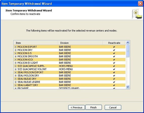Select the SEAU MOLSON EXPORT item name
Image resolution: width=144 pixels, height=113 pixels.
click(30, 72)
